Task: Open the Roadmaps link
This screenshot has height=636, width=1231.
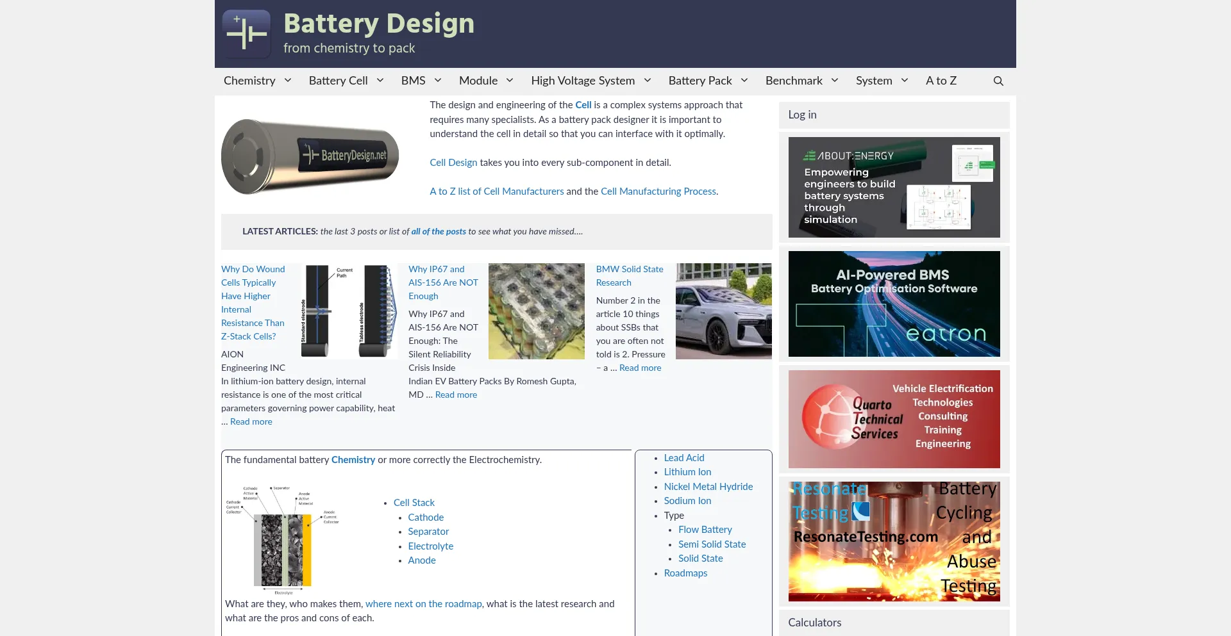Action: pyautogui.click(x=685, y=574)
